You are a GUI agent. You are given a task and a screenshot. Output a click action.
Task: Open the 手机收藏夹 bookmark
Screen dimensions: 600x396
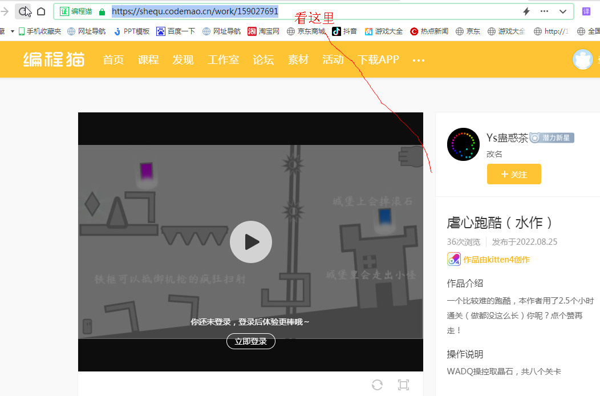click(40, 31)
